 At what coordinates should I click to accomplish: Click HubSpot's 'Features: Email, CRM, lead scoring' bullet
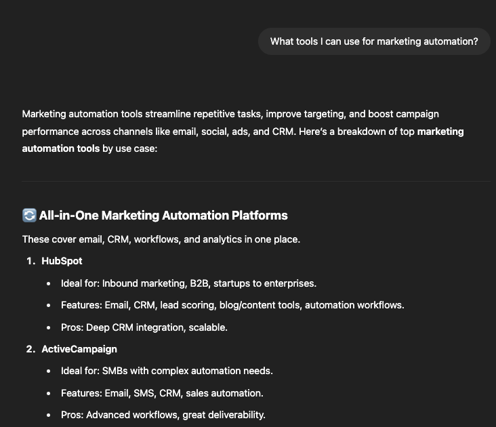tap(232, 305)
